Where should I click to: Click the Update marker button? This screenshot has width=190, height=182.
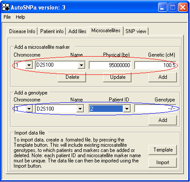[117, 77]
